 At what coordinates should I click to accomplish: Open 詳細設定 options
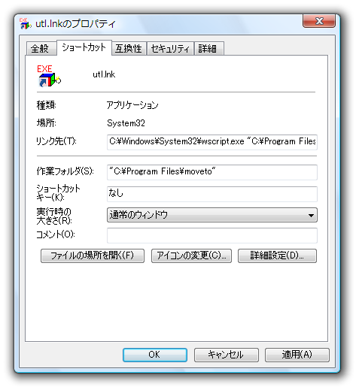tap(277, 255)
